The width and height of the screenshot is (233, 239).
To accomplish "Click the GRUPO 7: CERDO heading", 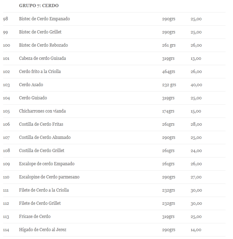I will [39, 6].
